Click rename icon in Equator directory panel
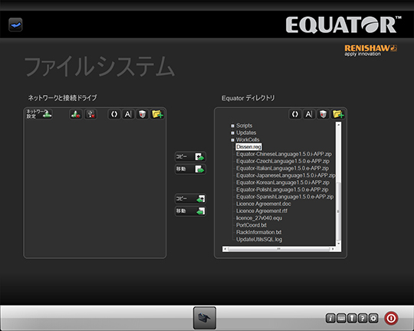Screen dimensions: 414x331 (x=309, y=114)
